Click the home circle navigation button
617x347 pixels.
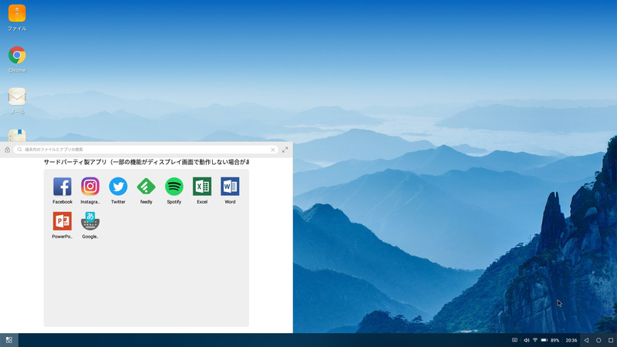(x=598, y=340)
